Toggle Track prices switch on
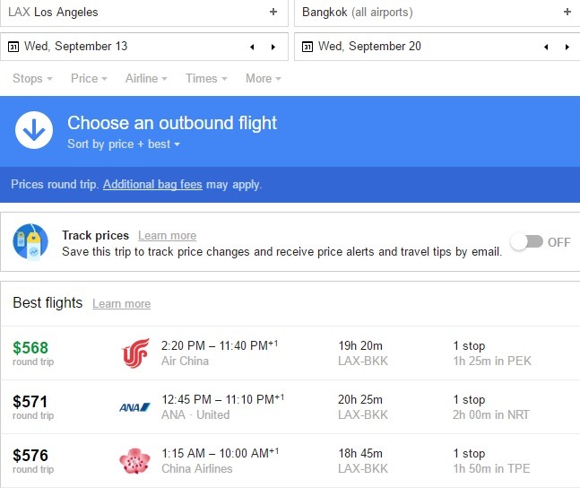Viewport: 580px width, 488px height. 527,242
